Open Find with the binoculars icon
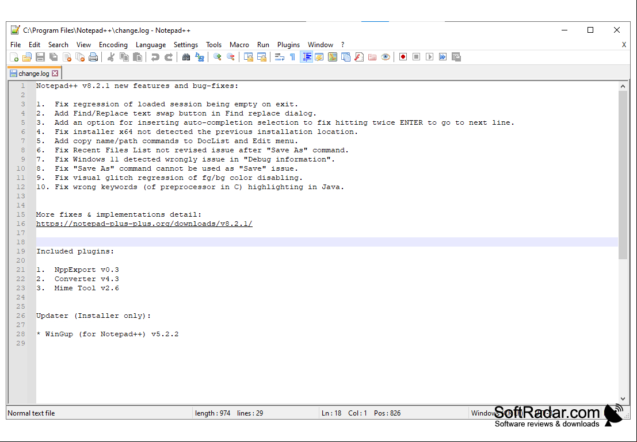637x442 pixels. pyautogui.click(x=186, y=57)
